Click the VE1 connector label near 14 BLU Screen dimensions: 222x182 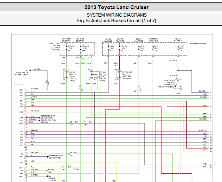click(77, 169)
